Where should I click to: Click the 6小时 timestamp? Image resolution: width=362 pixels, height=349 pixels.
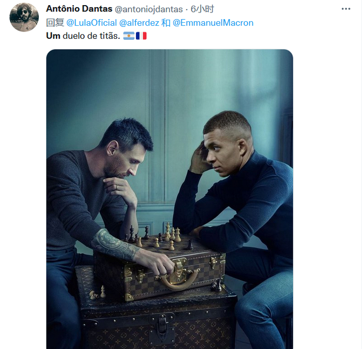(202, 9)
